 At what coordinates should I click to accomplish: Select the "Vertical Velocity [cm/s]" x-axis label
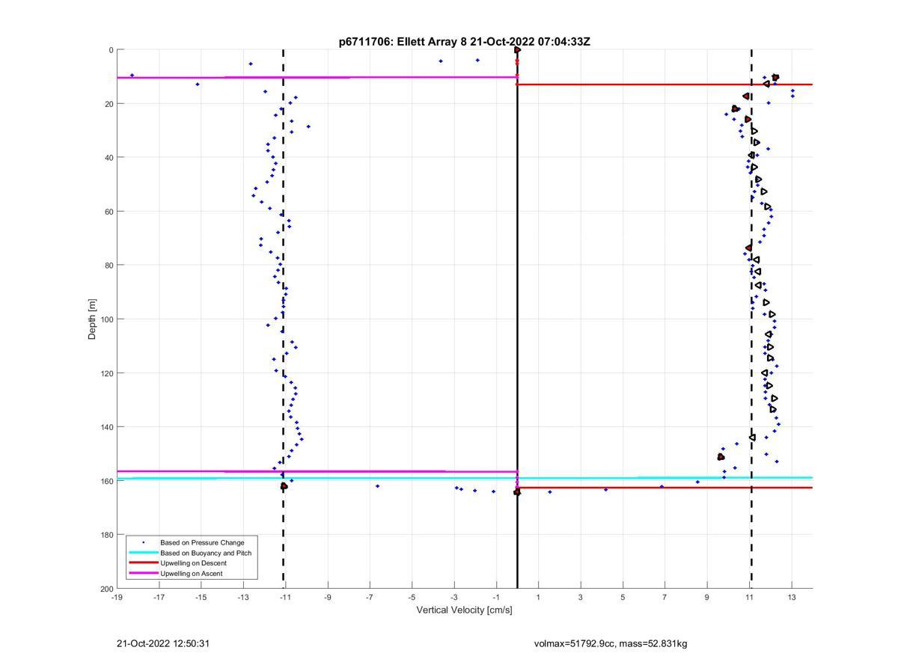point(465,610)
